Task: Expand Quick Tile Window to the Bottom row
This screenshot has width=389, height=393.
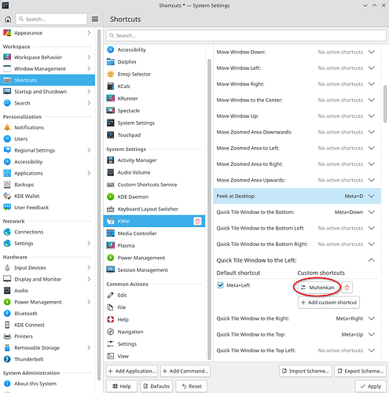Action: 372,212
